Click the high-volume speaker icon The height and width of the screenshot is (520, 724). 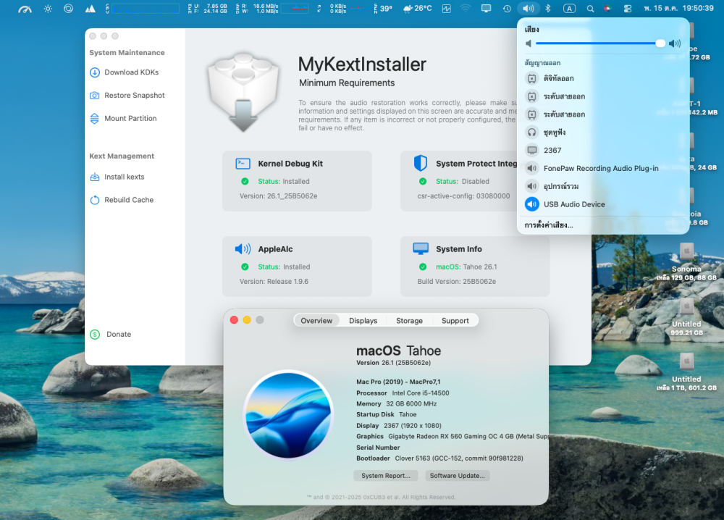(x=675, y=43)
